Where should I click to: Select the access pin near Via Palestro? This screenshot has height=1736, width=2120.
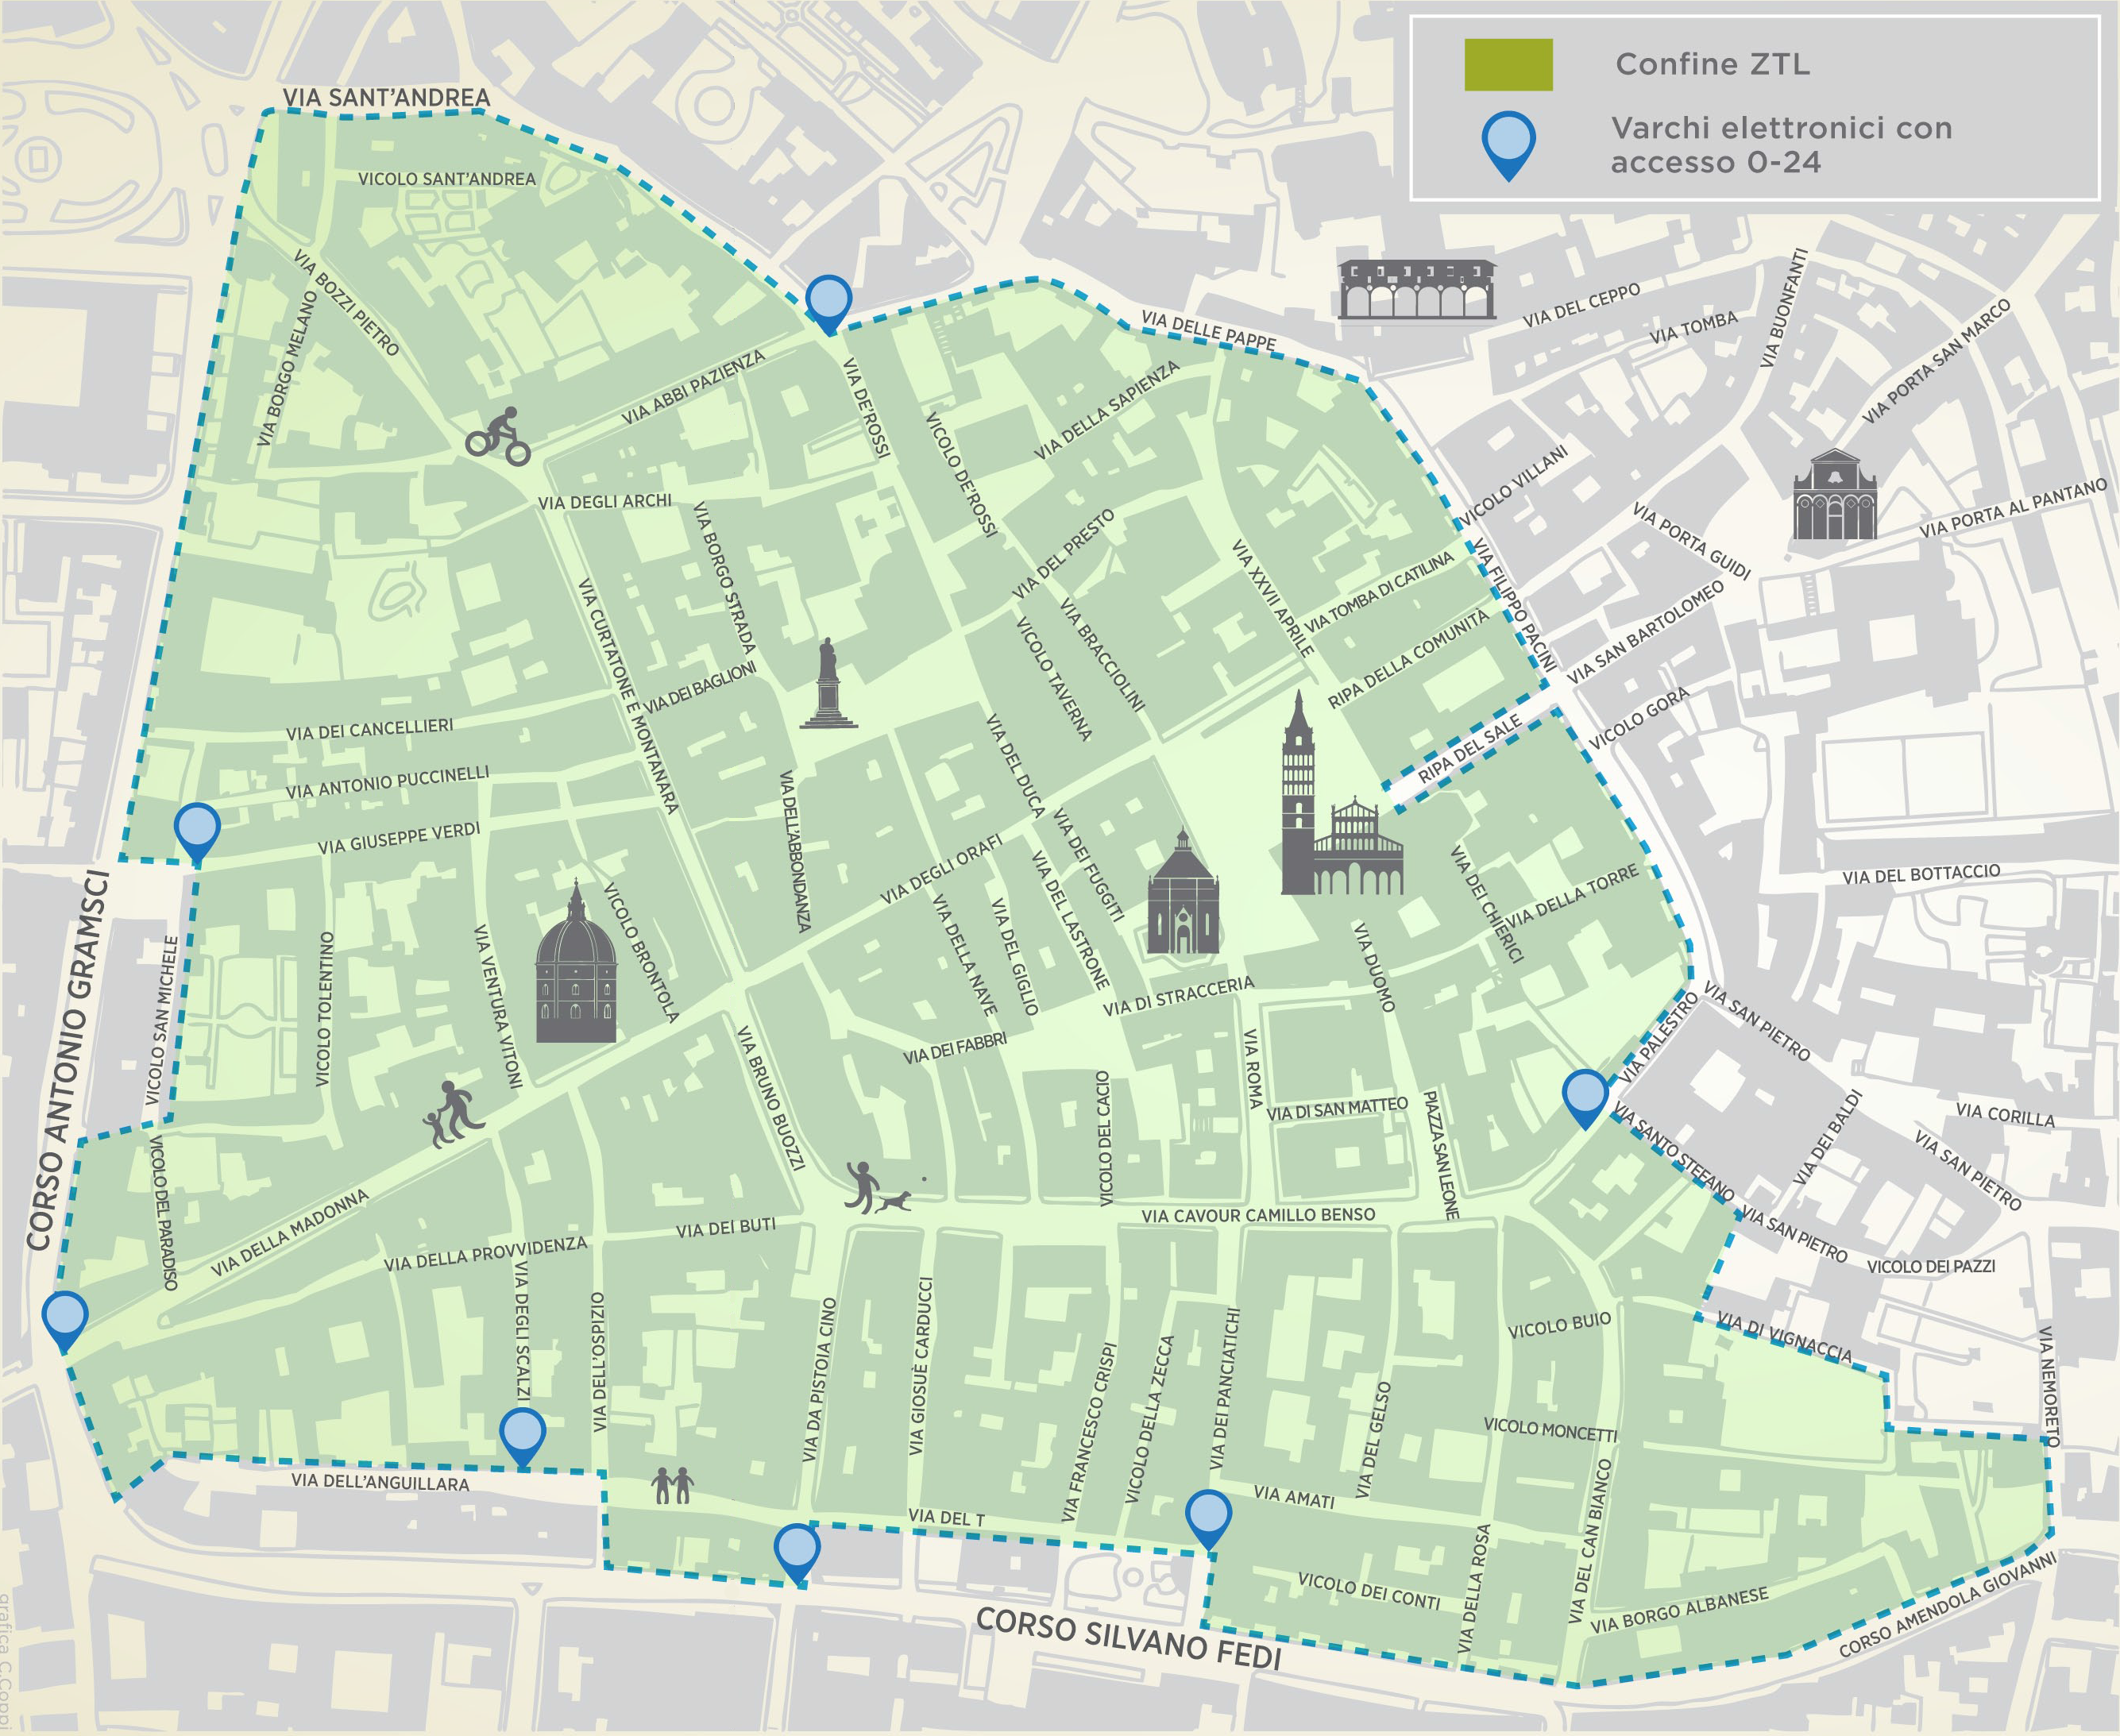pos(1586,1098)
